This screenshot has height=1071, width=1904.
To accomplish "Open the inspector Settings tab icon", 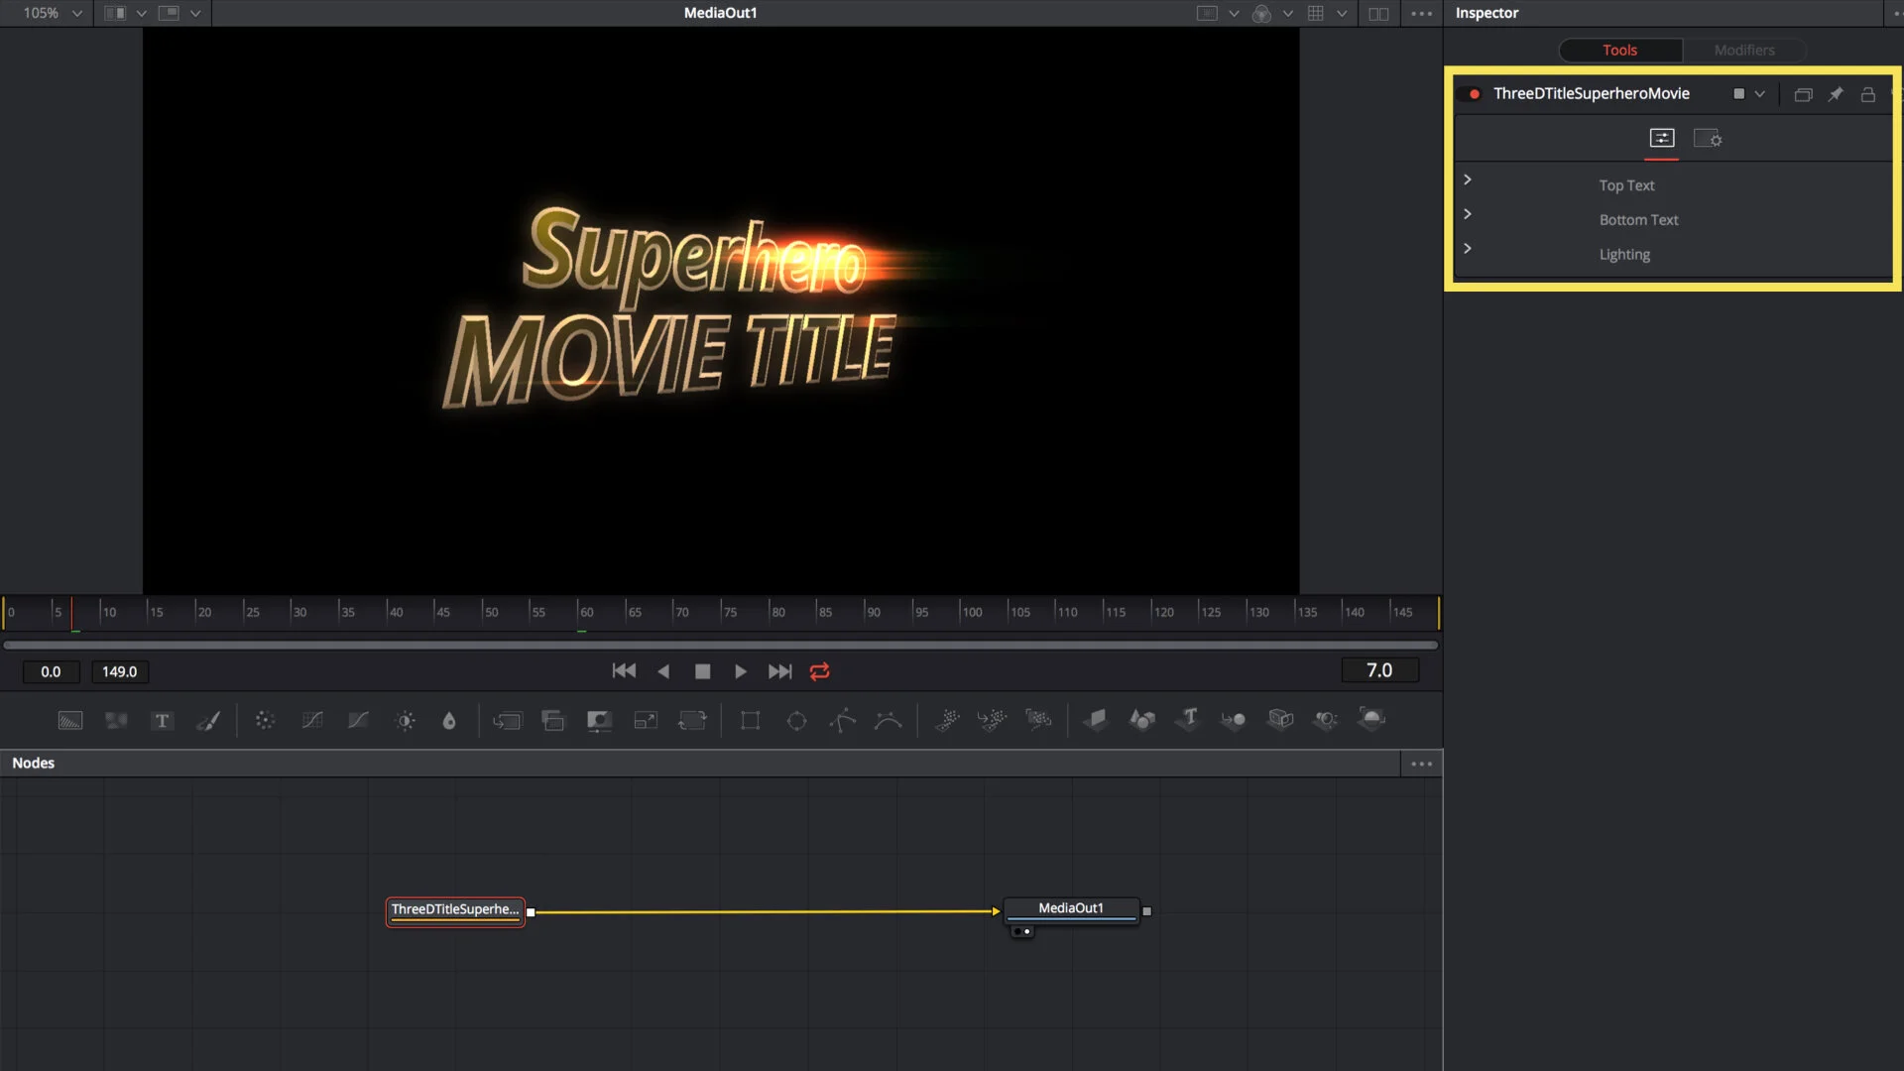I will click(1707, 139).
